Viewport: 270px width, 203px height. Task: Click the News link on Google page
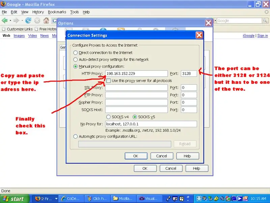pyautogui.click(x=45, y=36)
